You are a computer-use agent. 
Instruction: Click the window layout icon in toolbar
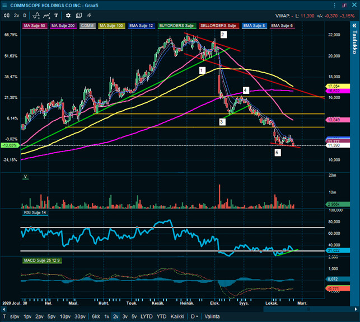pyautogui.click(x=80, y=15)
